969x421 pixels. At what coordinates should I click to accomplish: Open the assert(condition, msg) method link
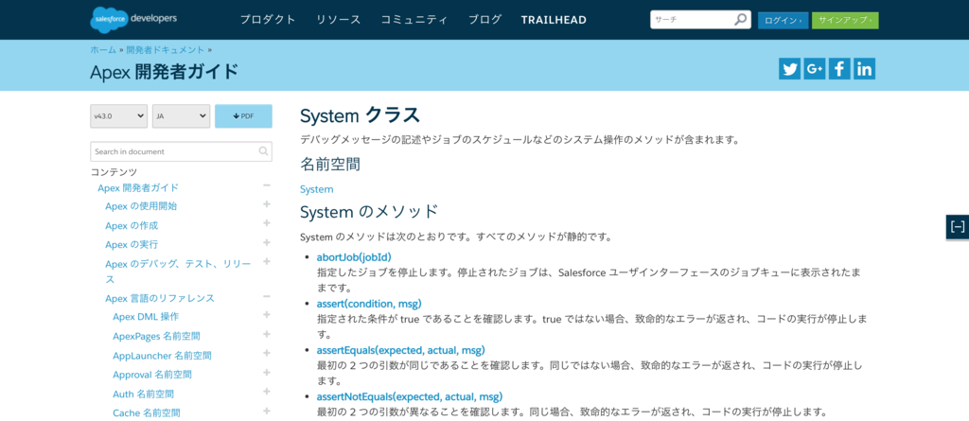(x=369, y=304)
